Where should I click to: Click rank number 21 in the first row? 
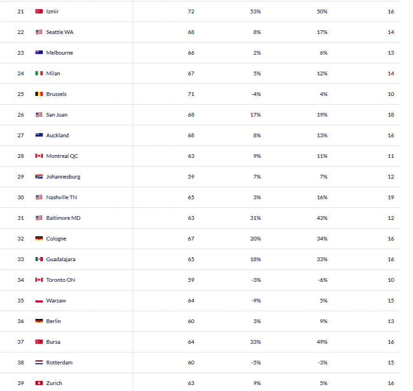(x=21, y=11)
